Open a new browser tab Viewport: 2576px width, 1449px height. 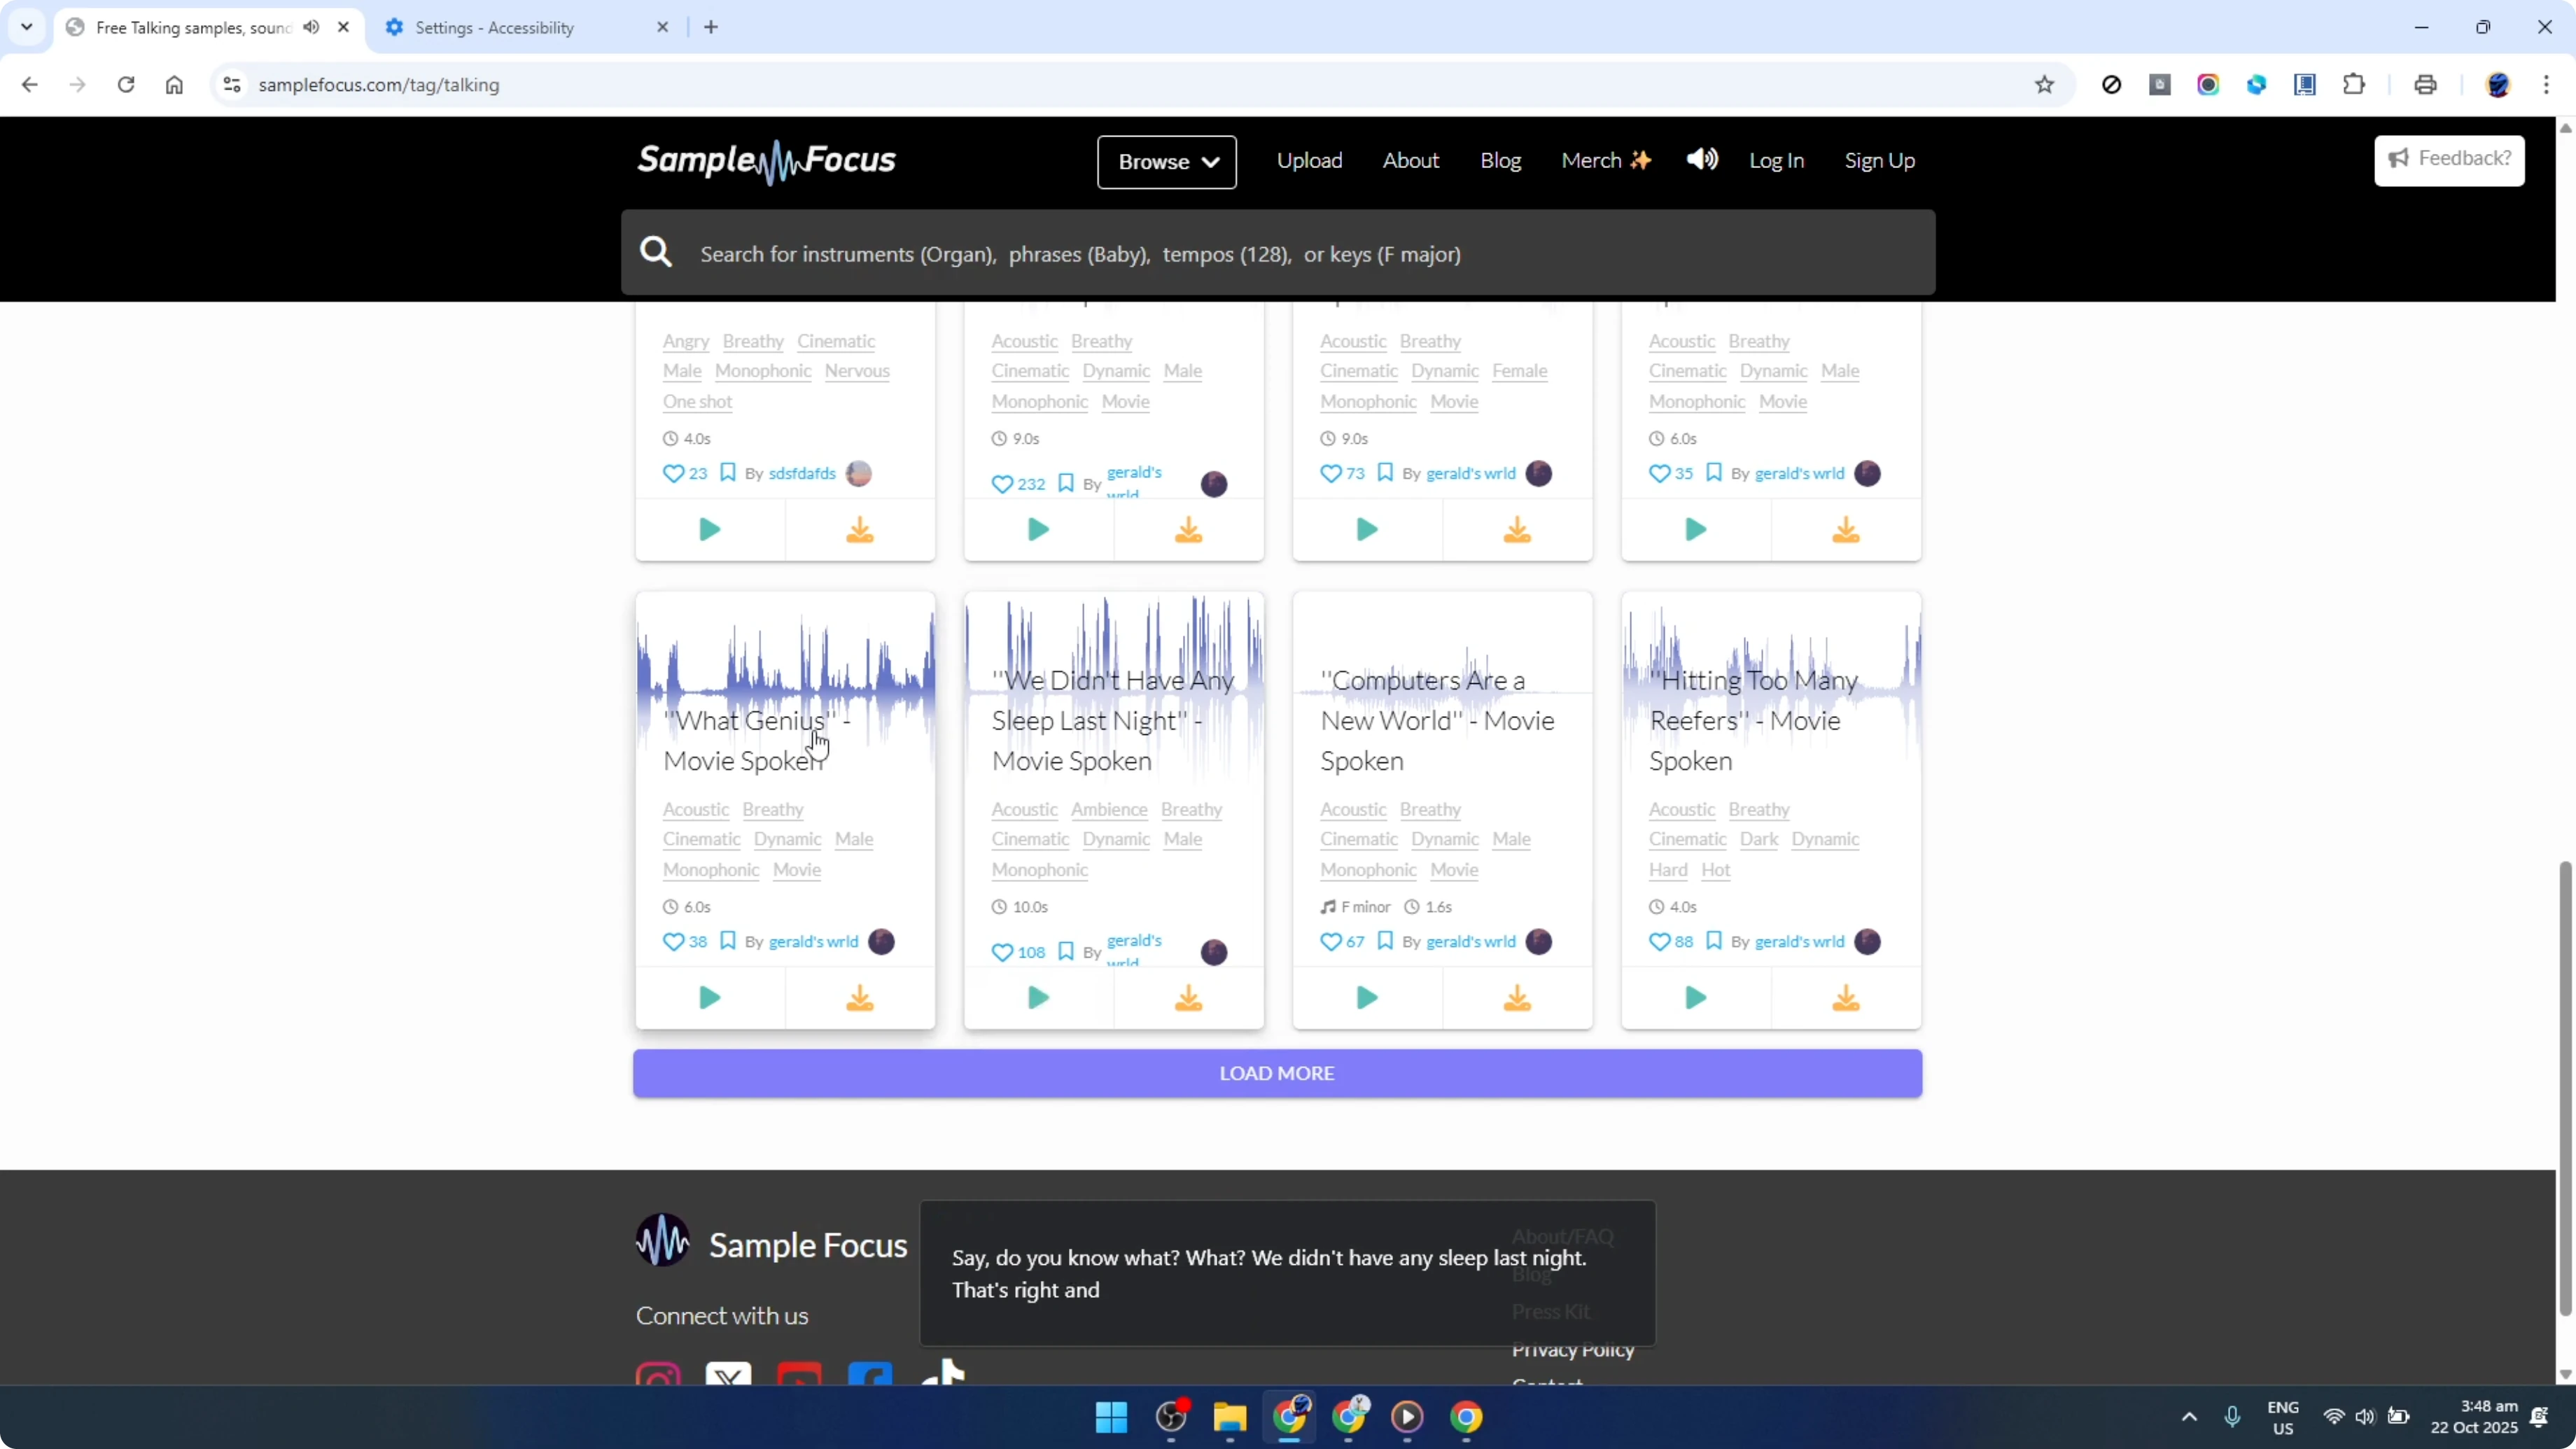pos(711,27)
